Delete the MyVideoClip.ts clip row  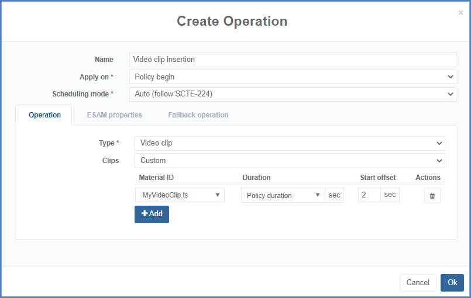432,196
